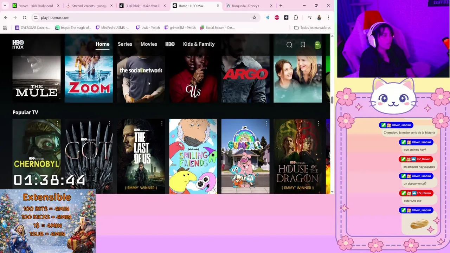View site information for play.hbomax.com
450x253 pixels.
36,17
